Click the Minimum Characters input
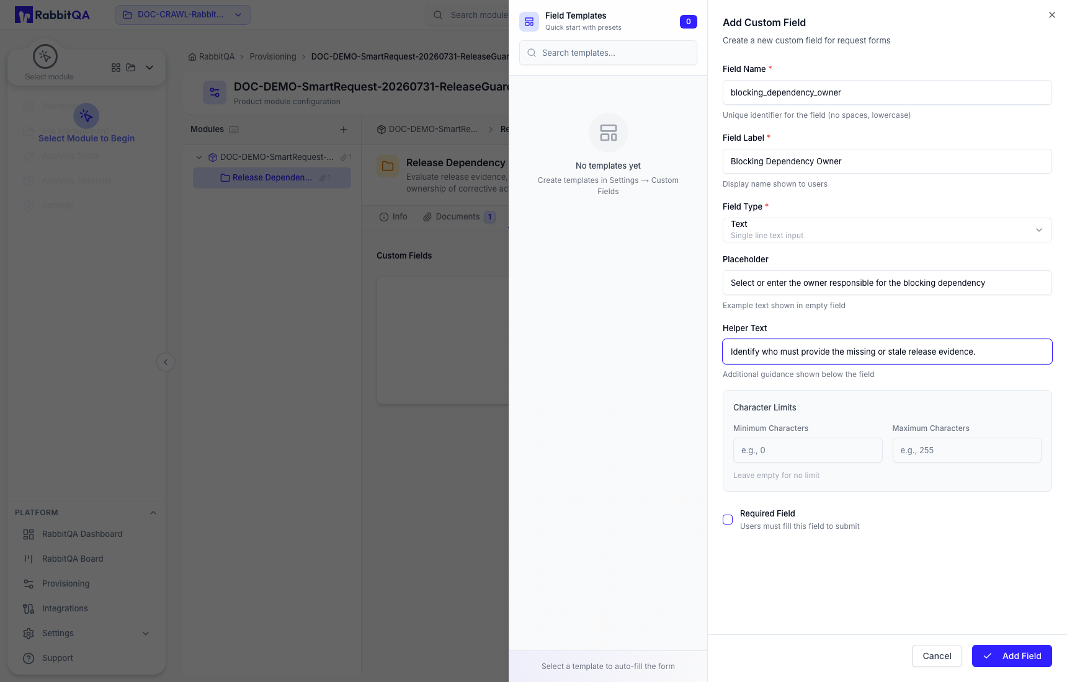 pos(808,450)
